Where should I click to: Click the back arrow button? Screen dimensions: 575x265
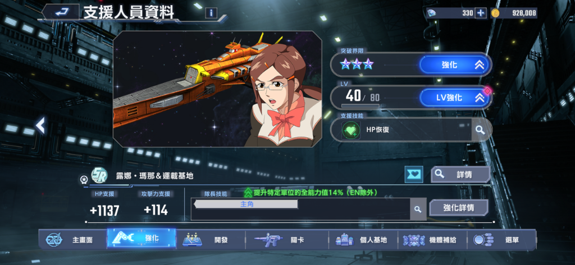click(x=61, y=12)
